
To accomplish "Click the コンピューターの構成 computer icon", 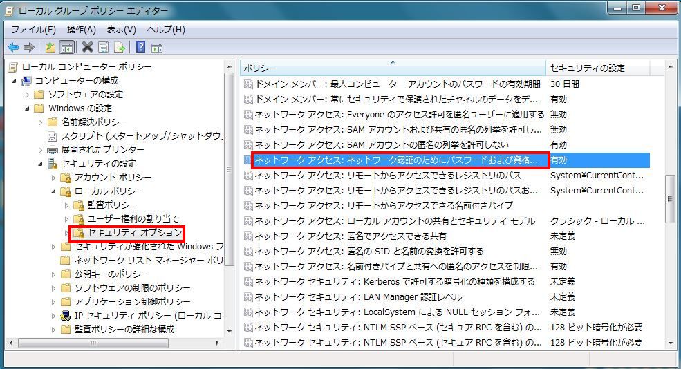I will click(26, 81).
